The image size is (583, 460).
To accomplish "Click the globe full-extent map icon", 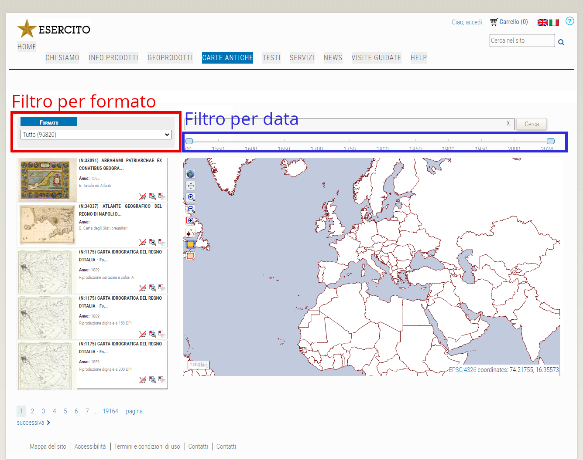I will [x=191, y=174].
